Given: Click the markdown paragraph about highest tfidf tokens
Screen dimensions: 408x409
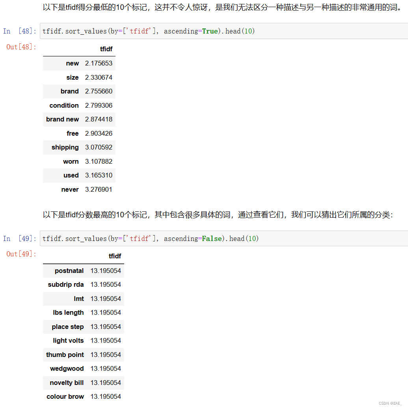Looking at the screenshot, I should coord(218,215).
